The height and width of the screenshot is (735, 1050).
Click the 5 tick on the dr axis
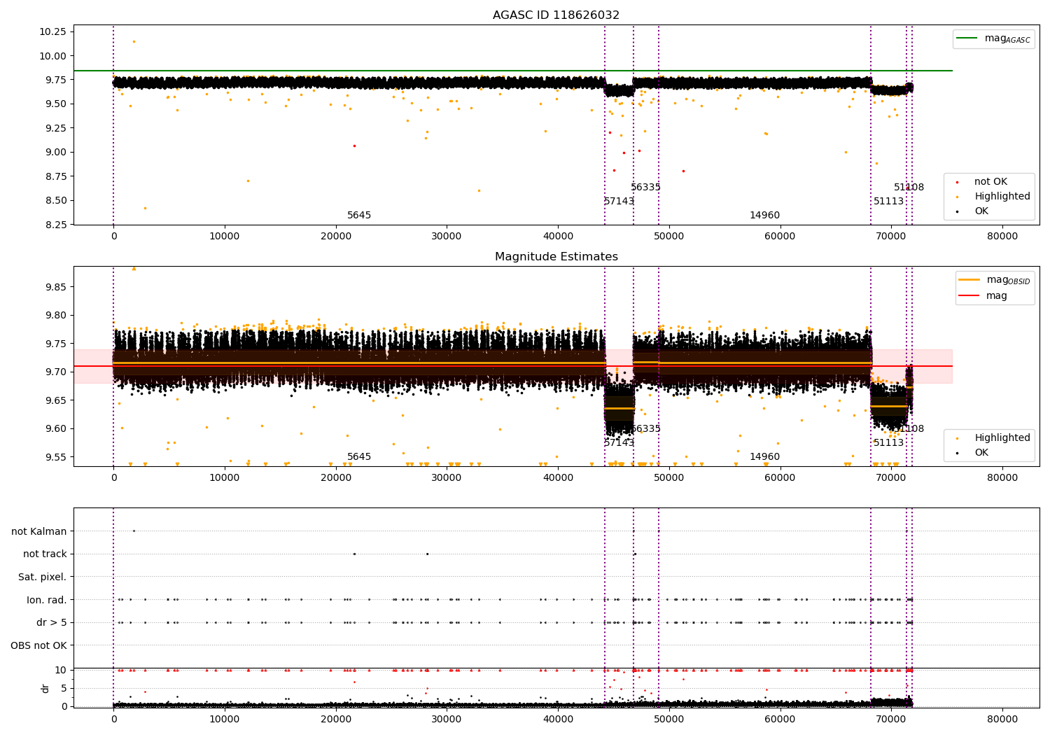coord(64,688)
